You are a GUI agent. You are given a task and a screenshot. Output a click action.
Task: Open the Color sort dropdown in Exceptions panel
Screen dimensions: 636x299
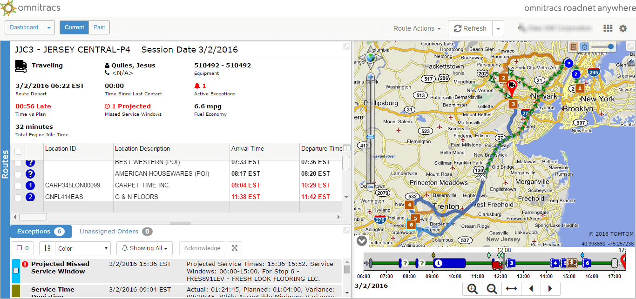[82, 248]
